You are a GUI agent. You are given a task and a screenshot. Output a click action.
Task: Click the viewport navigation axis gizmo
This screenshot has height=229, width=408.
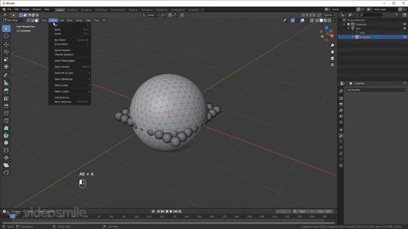(327, 33)
